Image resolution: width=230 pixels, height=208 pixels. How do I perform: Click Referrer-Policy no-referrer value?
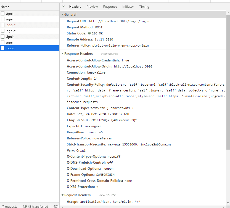[x=102, y=138]
